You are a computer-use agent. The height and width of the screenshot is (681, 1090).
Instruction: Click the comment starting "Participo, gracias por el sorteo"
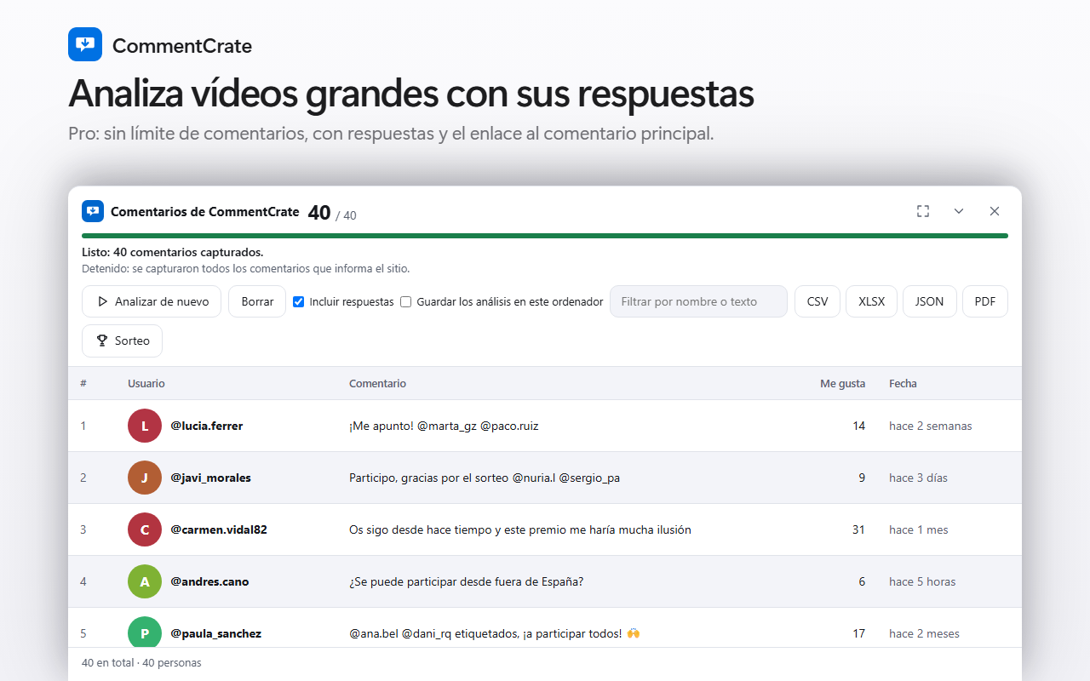tap(485, 478)
